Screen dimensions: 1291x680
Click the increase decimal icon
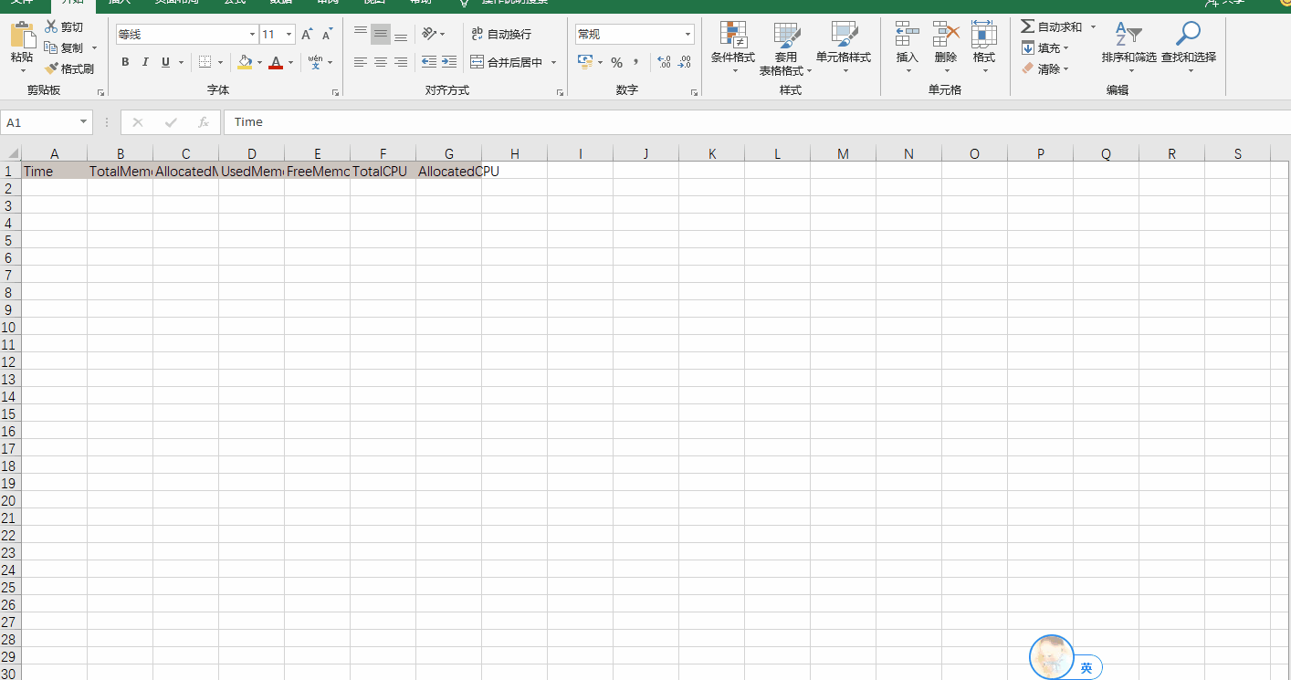pos(664,62)
